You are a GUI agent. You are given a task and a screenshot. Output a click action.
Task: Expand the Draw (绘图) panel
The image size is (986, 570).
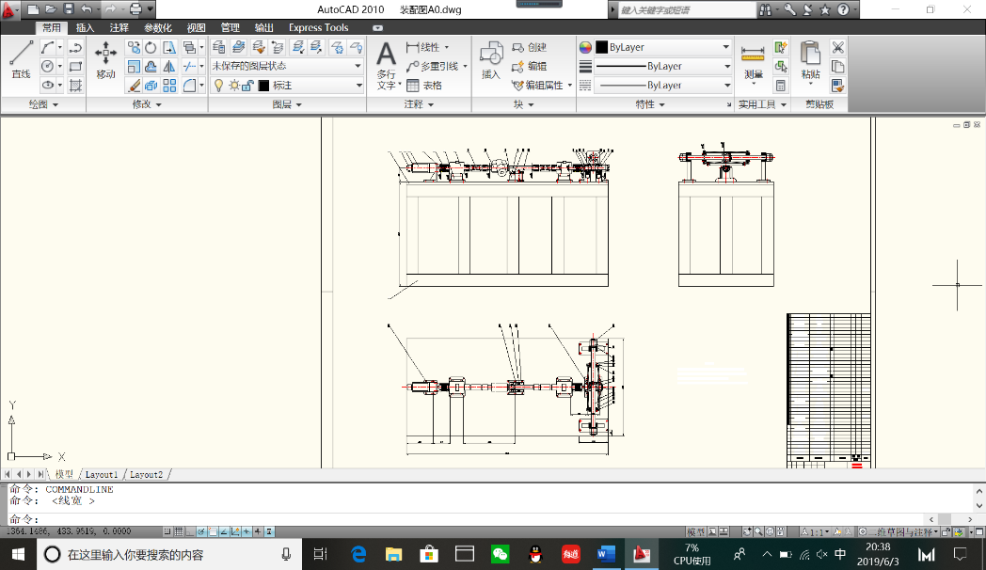(43, 104)
